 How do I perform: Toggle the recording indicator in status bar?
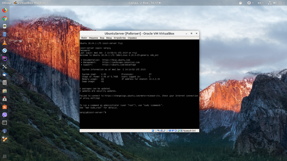(x=173, y=130)
